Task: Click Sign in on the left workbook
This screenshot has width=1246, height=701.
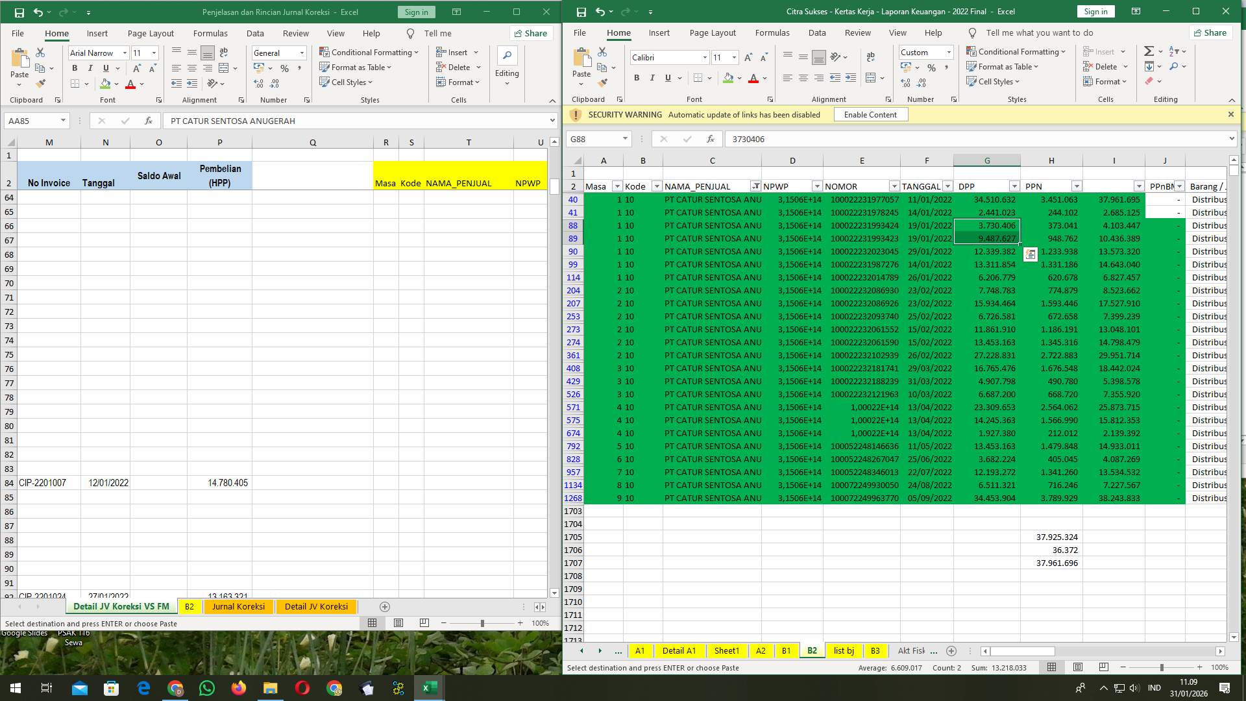Action: [x=415, y=12]
